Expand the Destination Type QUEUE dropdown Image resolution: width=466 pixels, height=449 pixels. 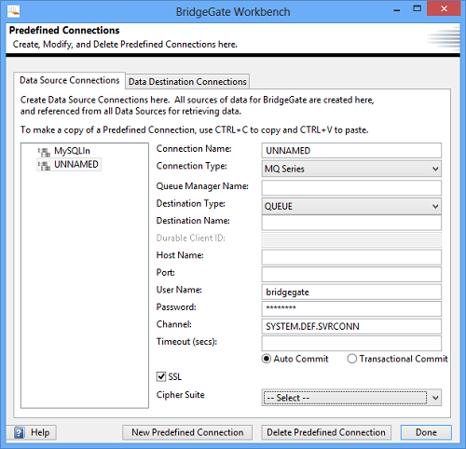(351, 206)
